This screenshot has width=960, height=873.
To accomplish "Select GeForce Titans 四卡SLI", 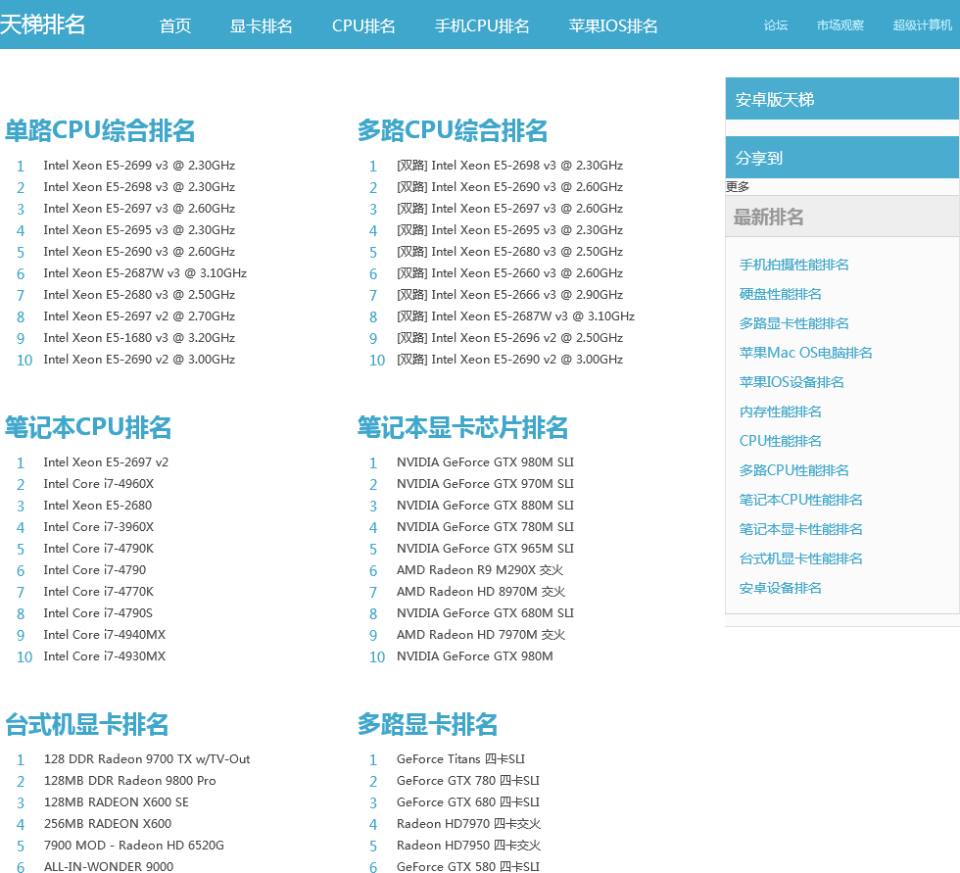I will click(460, 759).
